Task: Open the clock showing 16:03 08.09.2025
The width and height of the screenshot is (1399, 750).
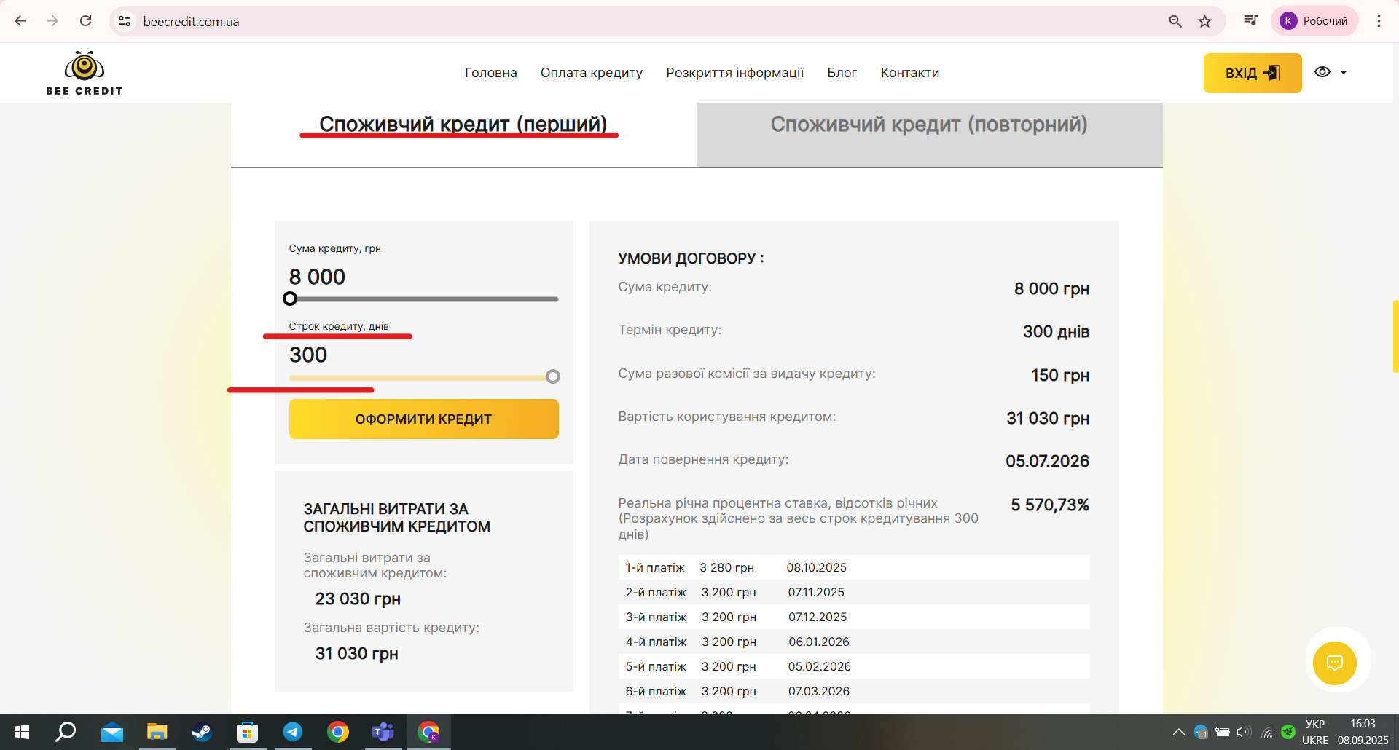Action: click(x=1363, y=732)
